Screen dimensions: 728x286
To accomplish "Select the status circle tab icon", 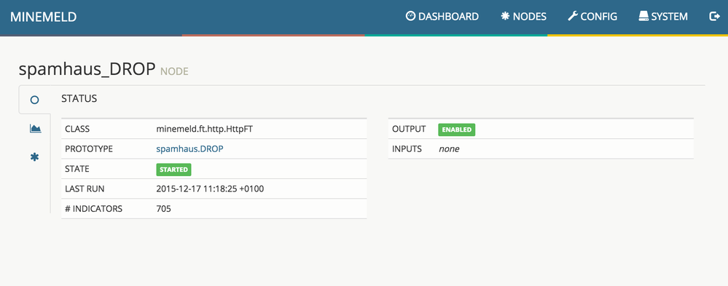I will click(x=34, y=100).
